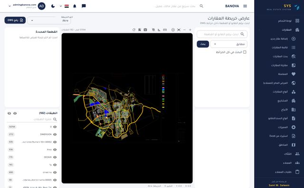Open notifications bell
Screen dimensions: 304x188
pos(75,6)
